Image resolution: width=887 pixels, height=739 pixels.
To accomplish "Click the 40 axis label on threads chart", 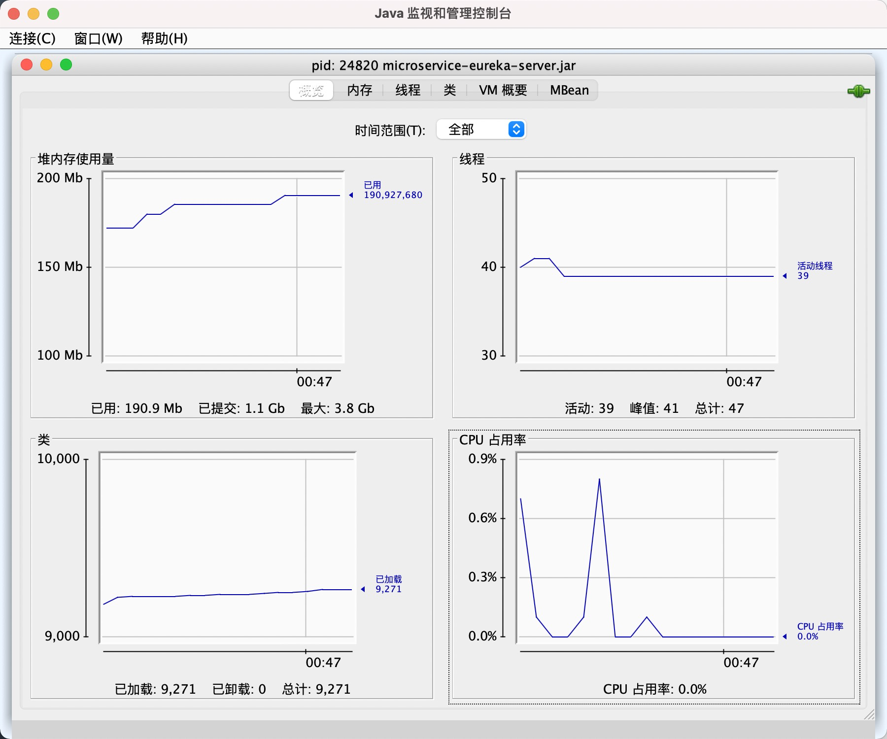I will pyautogui.click(x=489, y=267).
